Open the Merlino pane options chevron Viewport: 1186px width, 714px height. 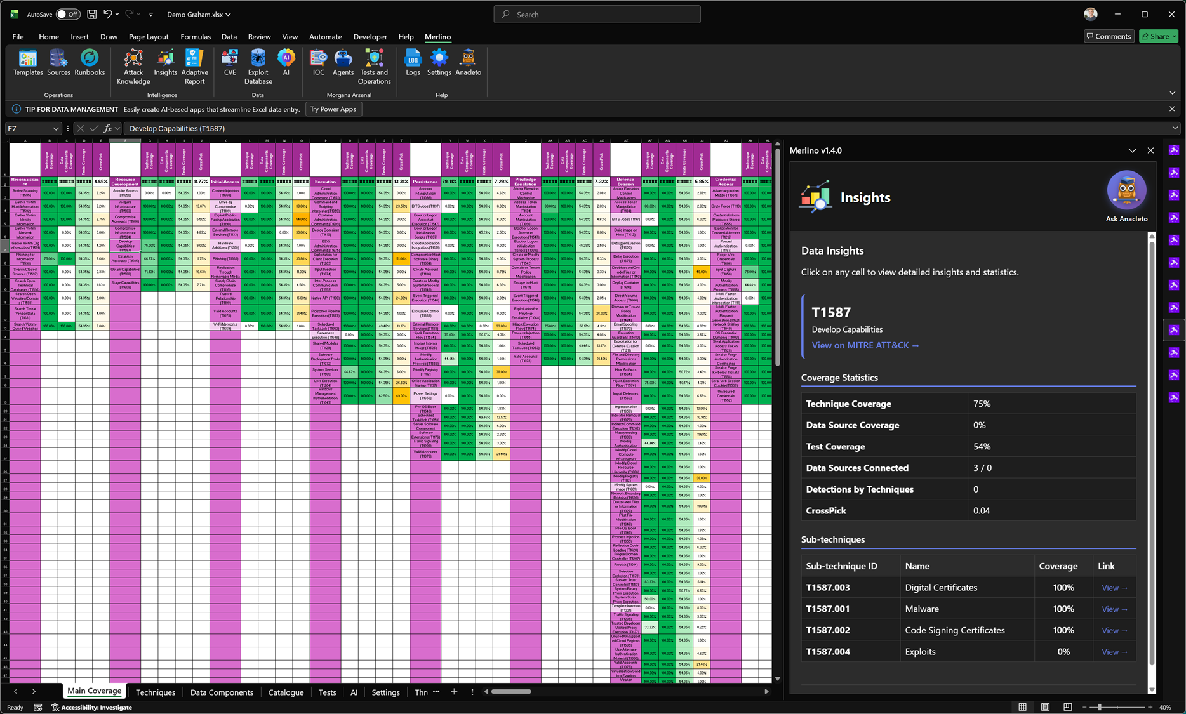1132,150
